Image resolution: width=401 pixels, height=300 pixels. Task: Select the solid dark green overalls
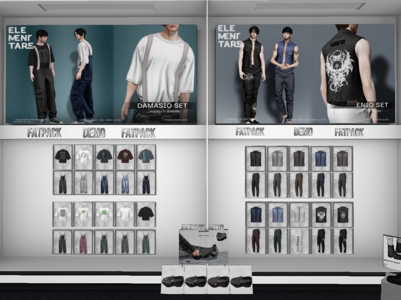click(x=104, y=242)
